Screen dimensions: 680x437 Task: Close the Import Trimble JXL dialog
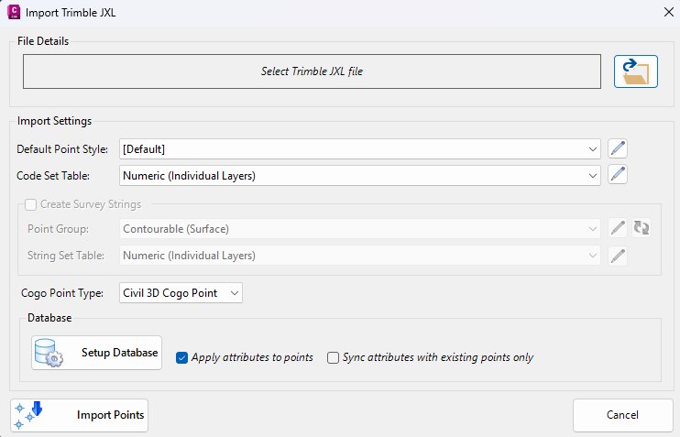coord(668,12)
